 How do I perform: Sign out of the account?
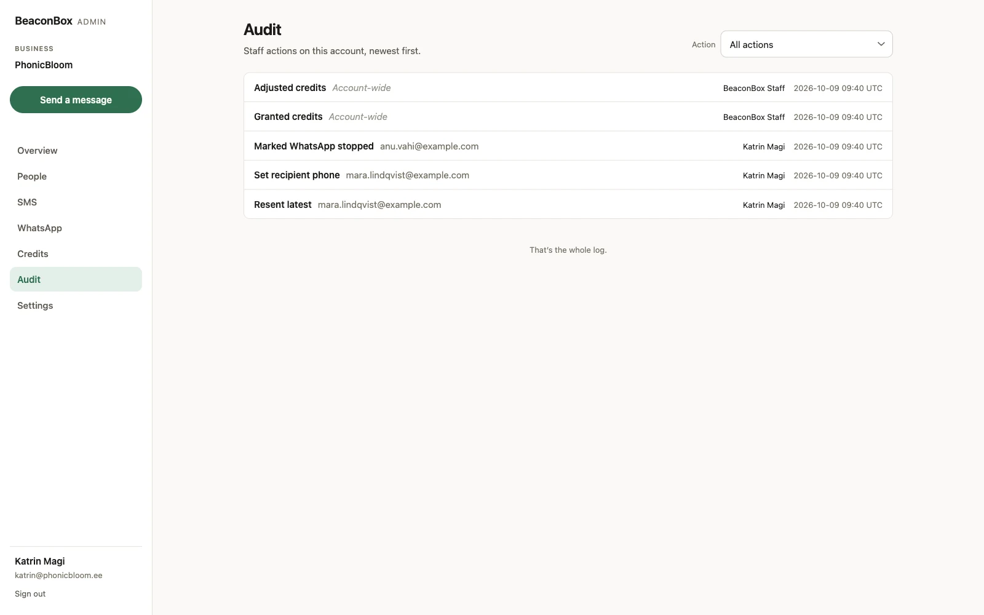30,594
